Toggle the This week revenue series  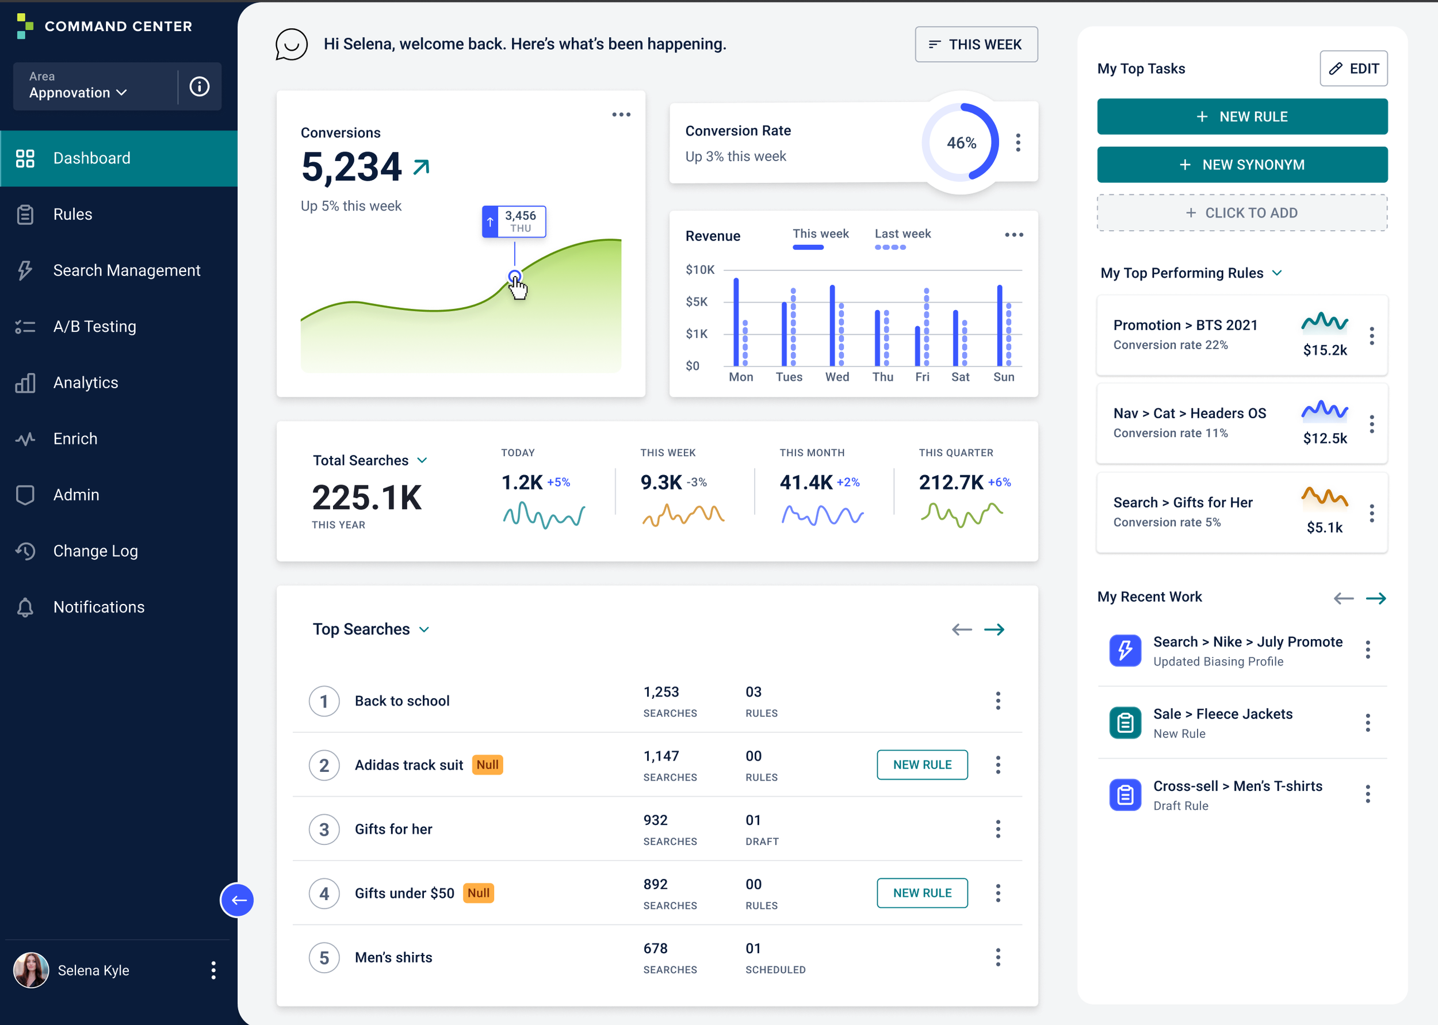point(820,239)
